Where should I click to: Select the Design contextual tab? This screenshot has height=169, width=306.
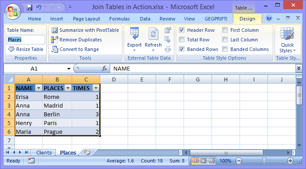[247, 19]
